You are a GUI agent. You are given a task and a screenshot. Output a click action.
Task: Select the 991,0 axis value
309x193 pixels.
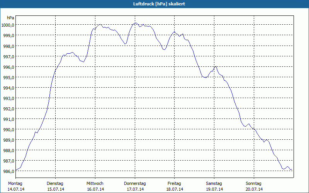coord(9,119)
